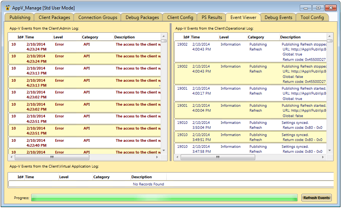
Task: Click Operational Log scroll down arrow
Action: [329, 150]
